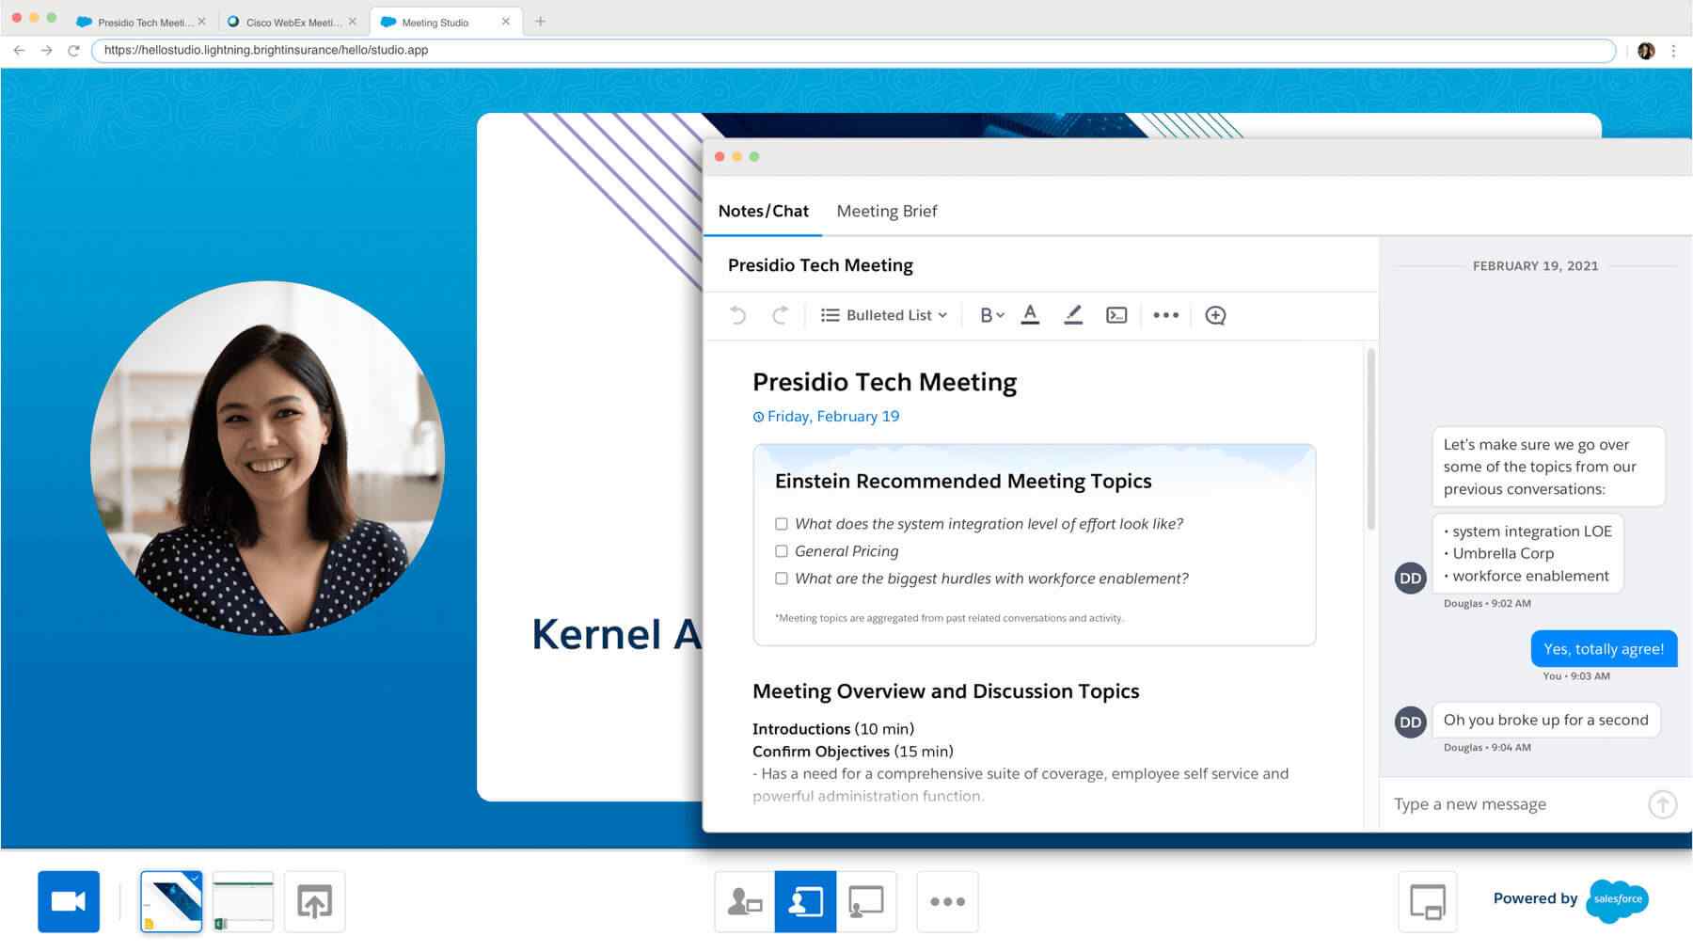Expand the Bold formatting dropdown
The height and width of the screenshot is (952, 1693).
(992, 315)
